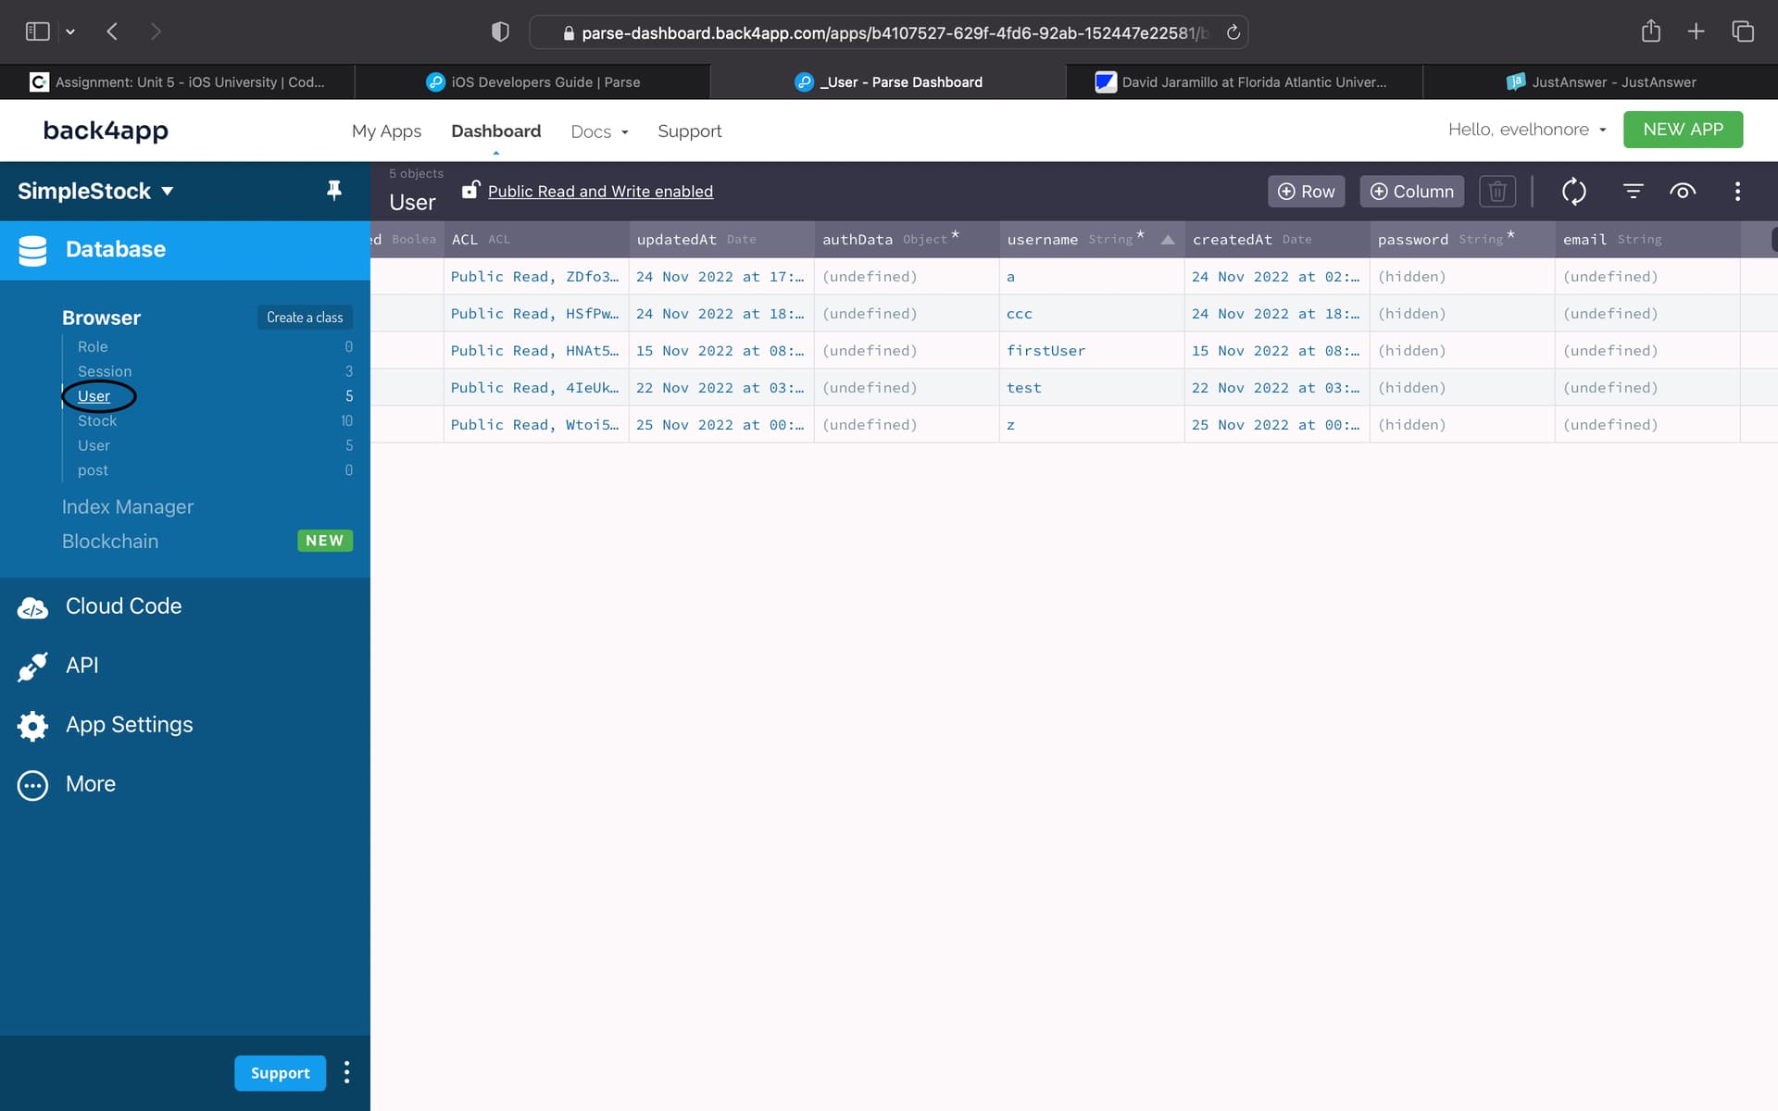Click the trash delete icon

(1496, 192)
